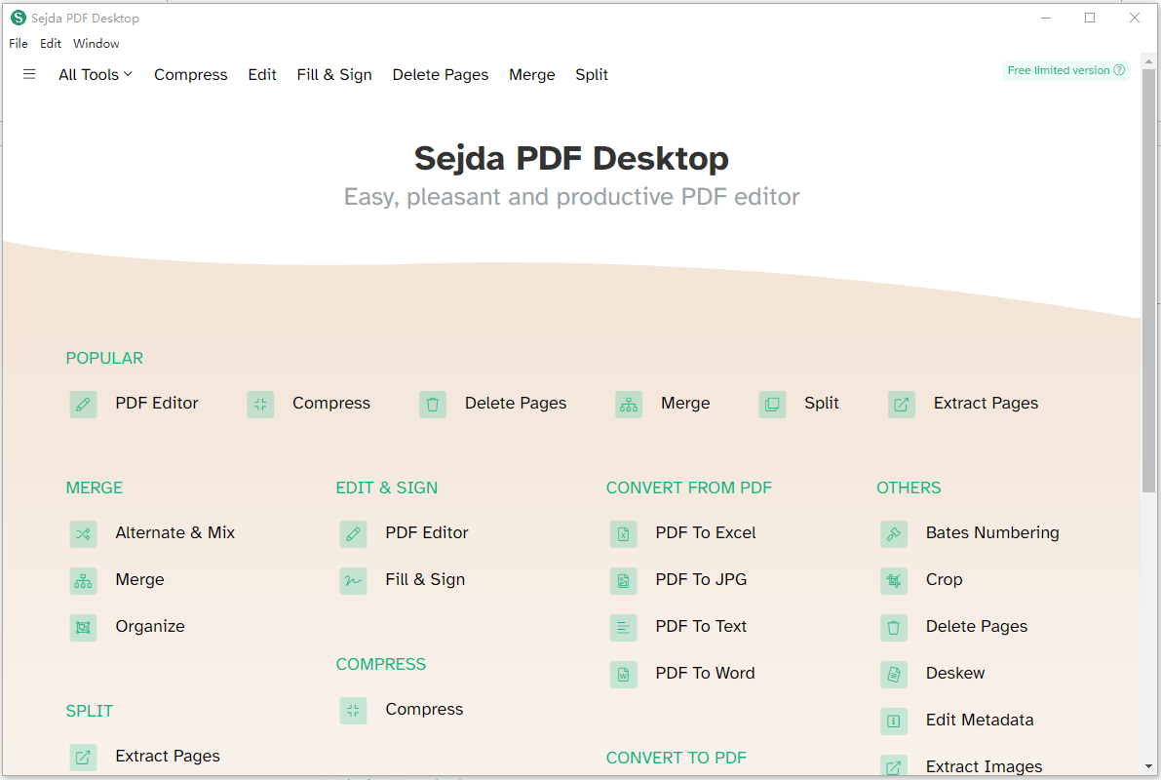Select Split in the top toolbar

tap(592, 75)
